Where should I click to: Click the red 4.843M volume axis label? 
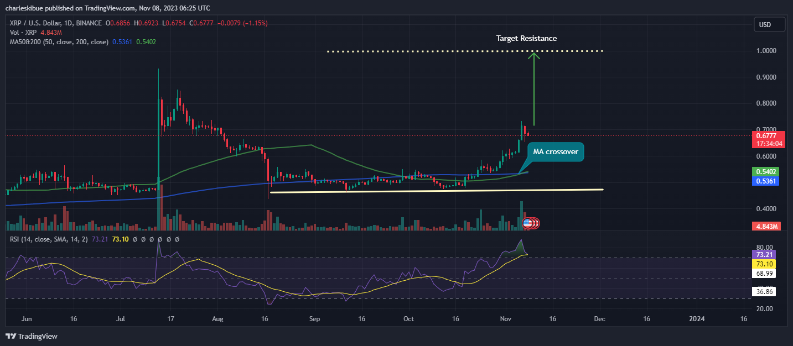(767, 227)
